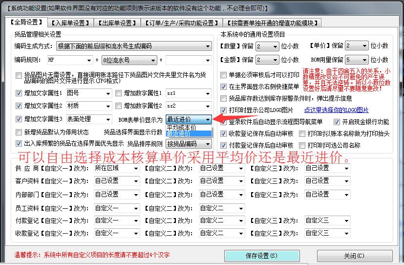Enable 新增货品默认为停用状态 checkbox
The image size is (404, 265).
[x=19, y=132]
